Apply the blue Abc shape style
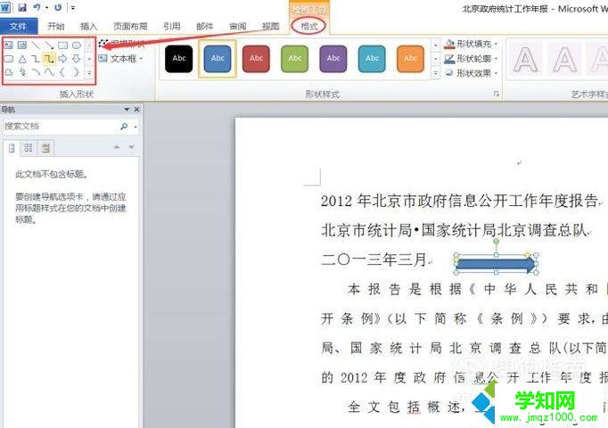Viewport: 608px width, 428px height. [x=218, y=59]
